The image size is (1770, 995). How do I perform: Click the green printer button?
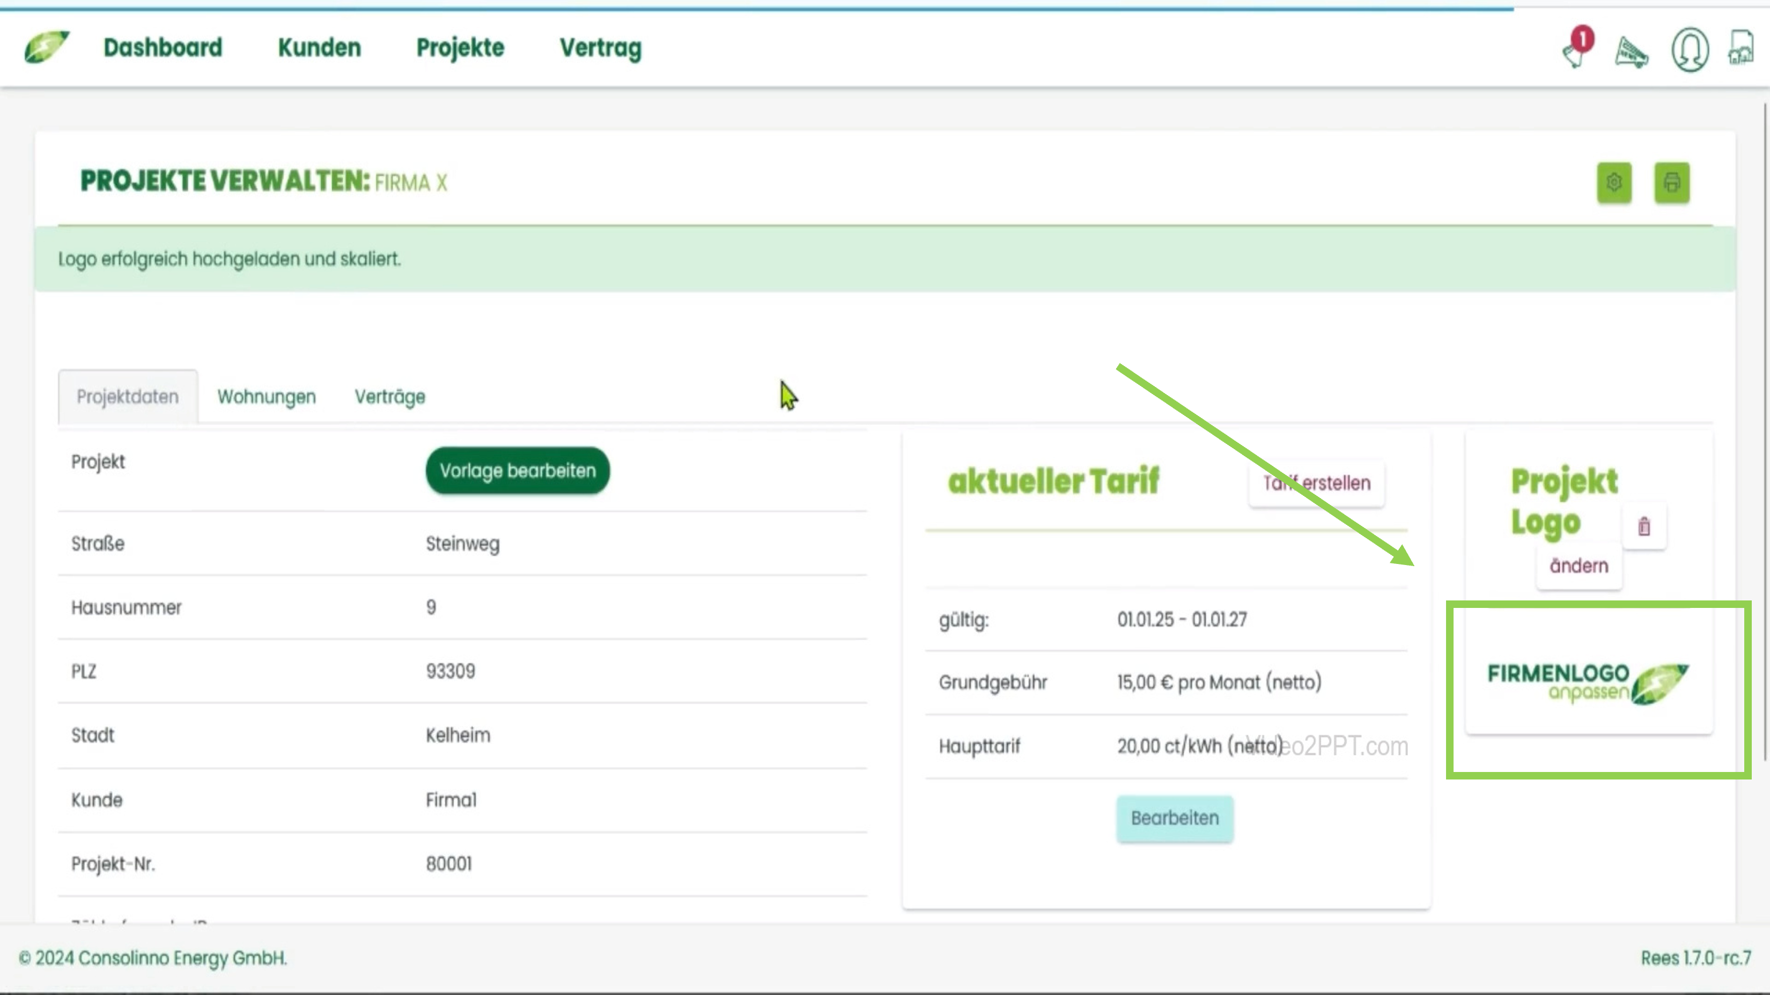(x=1671, y=183)
